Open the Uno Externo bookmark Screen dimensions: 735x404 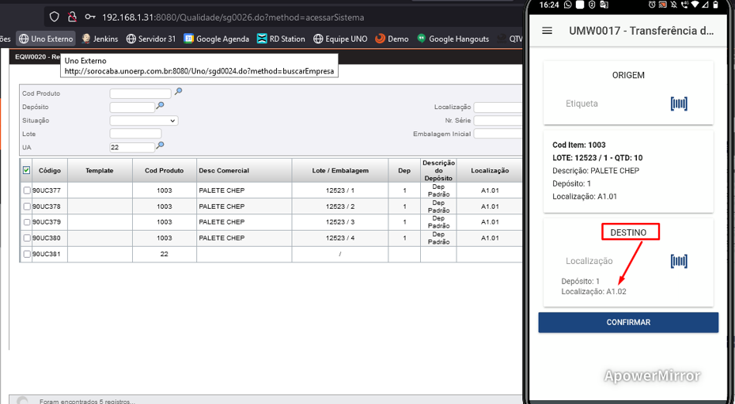(46, 39)
